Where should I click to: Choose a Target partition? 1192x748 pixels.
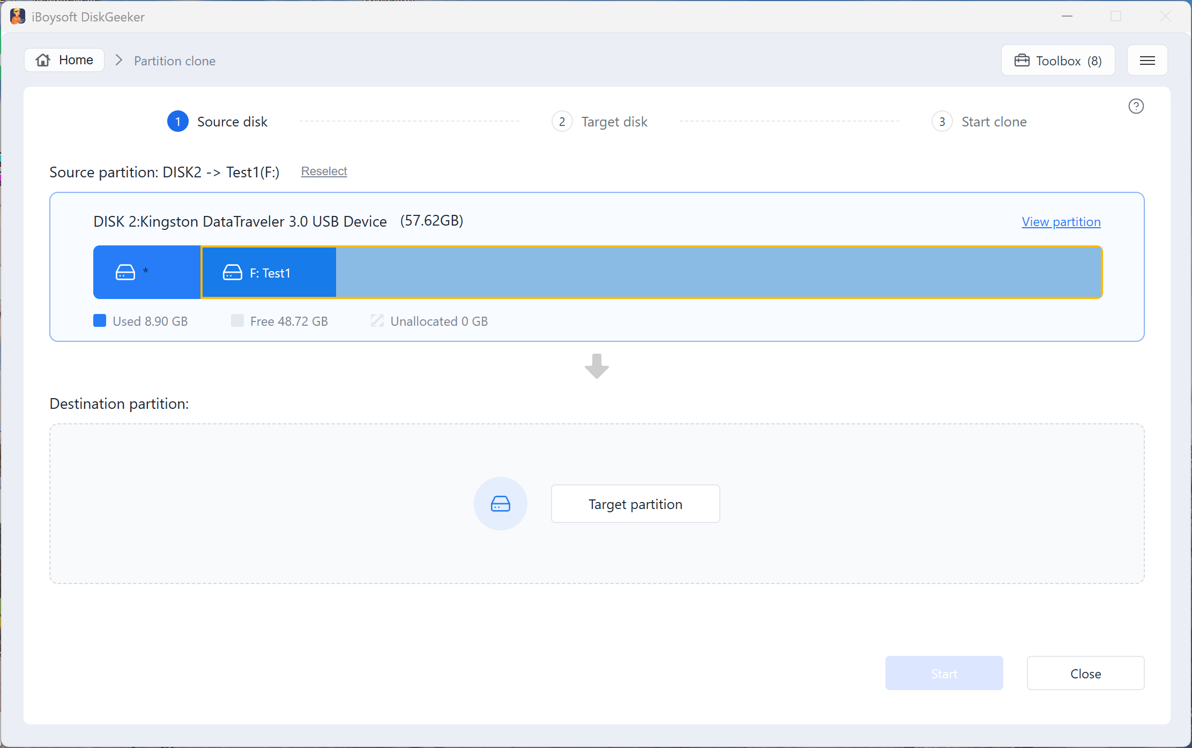pyautogui.click(x=635, y=504)
